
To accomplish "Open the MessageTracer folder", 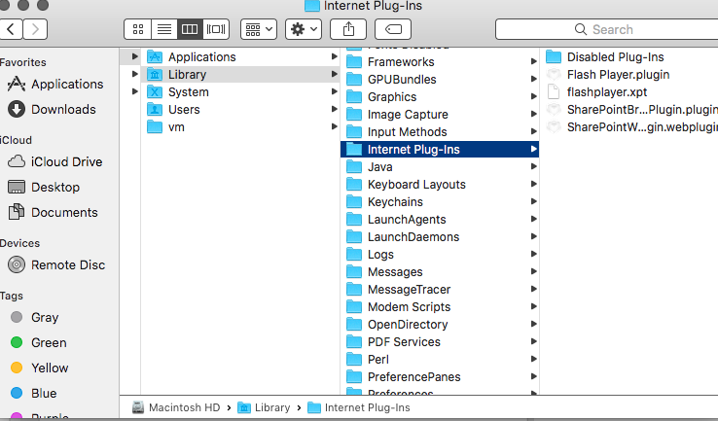I will pos(440,289).
